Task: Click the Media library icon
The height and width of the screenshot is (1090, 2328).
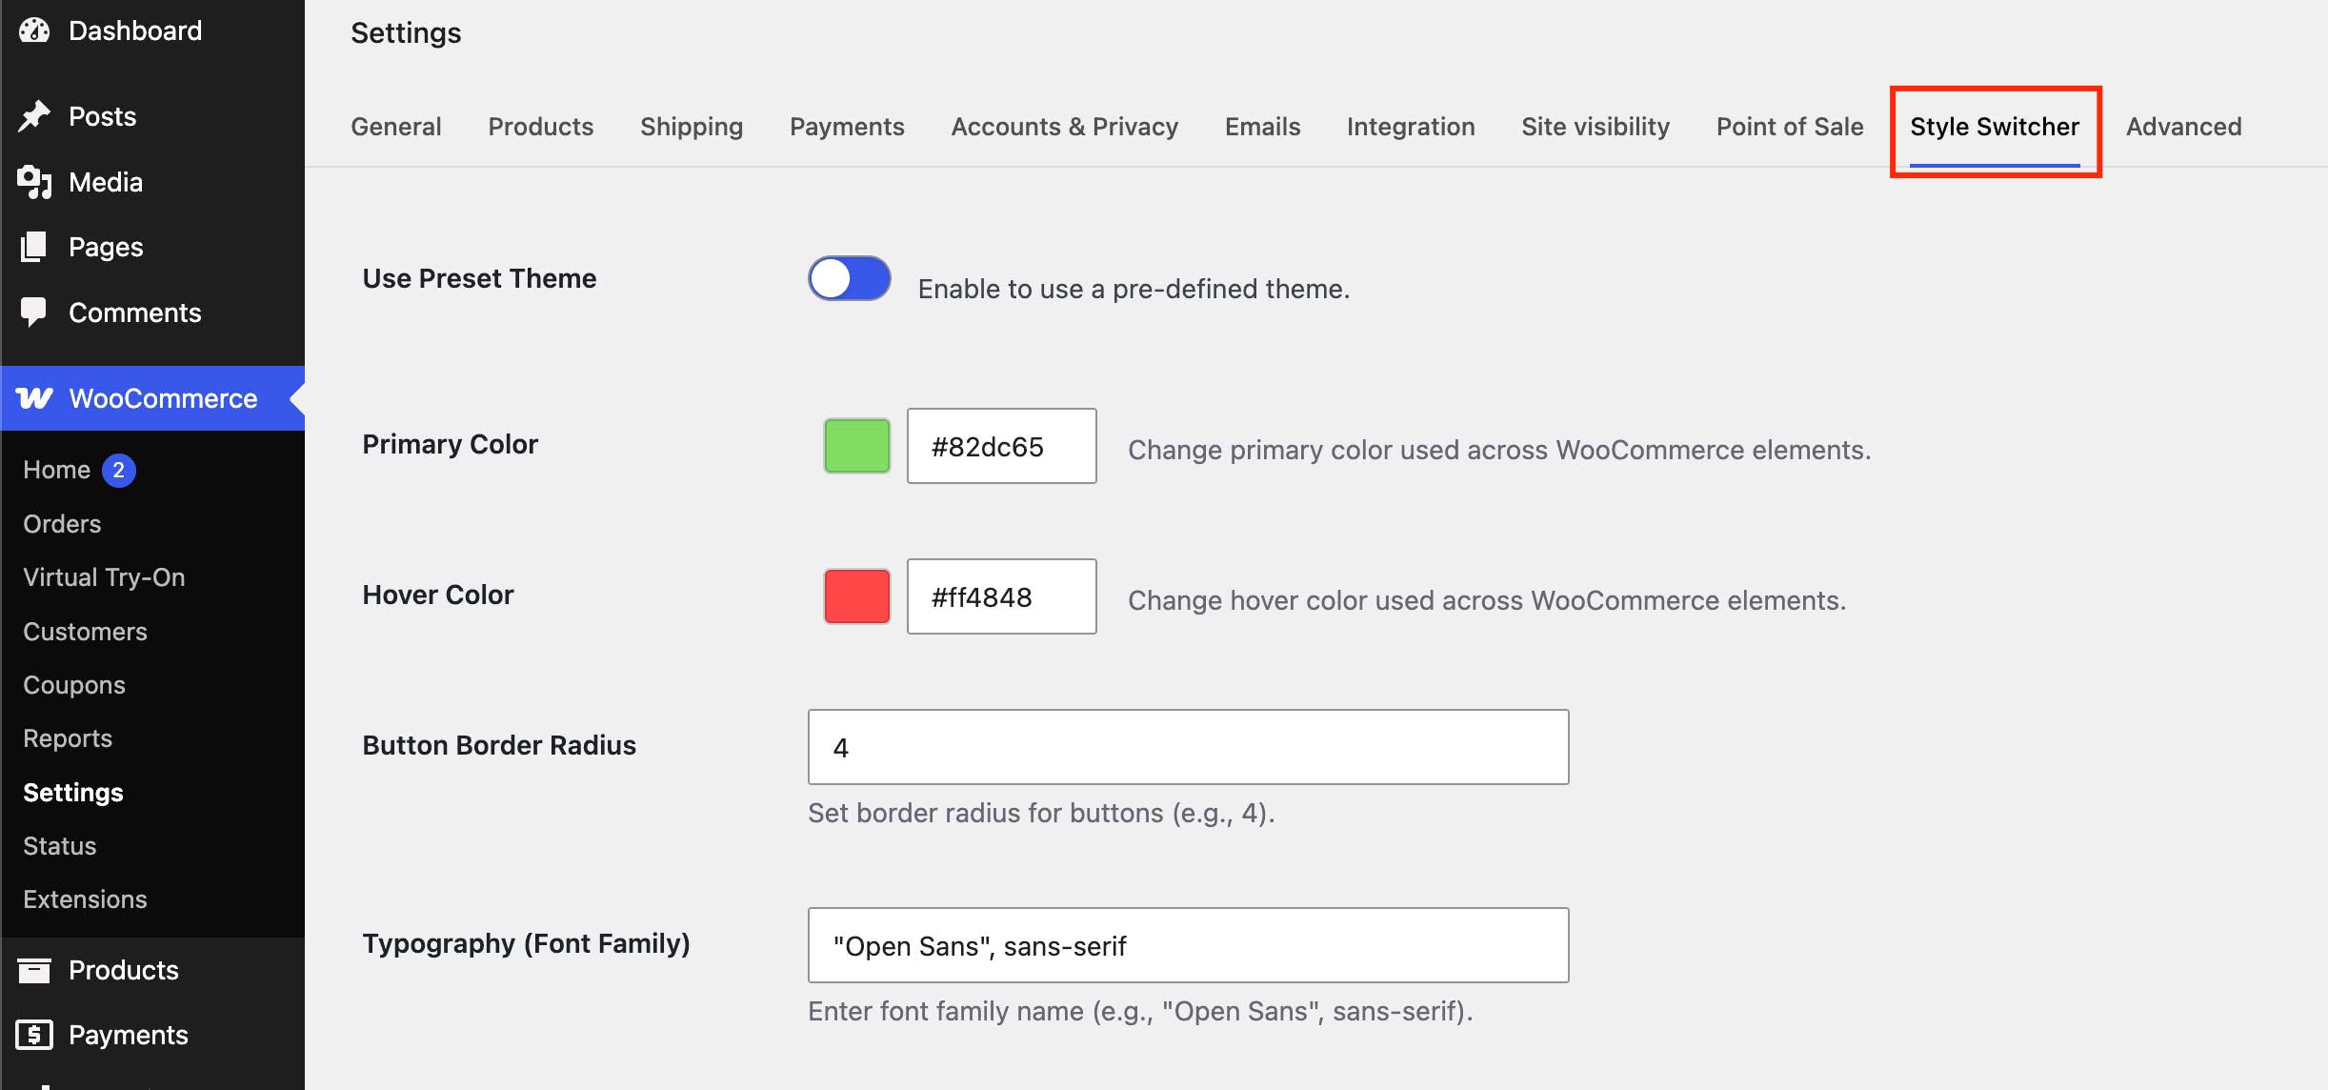Action: click(x=34, y=182)
